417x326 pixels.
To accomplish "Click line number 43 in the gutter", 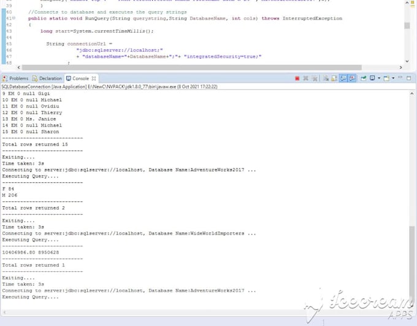I will pyautogui.click(x=9, y=31).
